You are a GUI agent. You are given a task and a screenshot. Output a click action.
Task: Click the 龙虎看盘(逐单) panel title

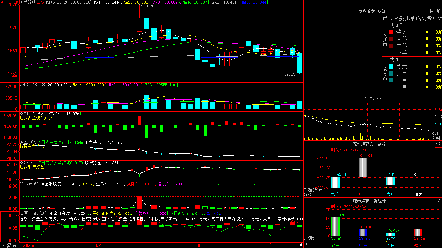coord(372,11)
